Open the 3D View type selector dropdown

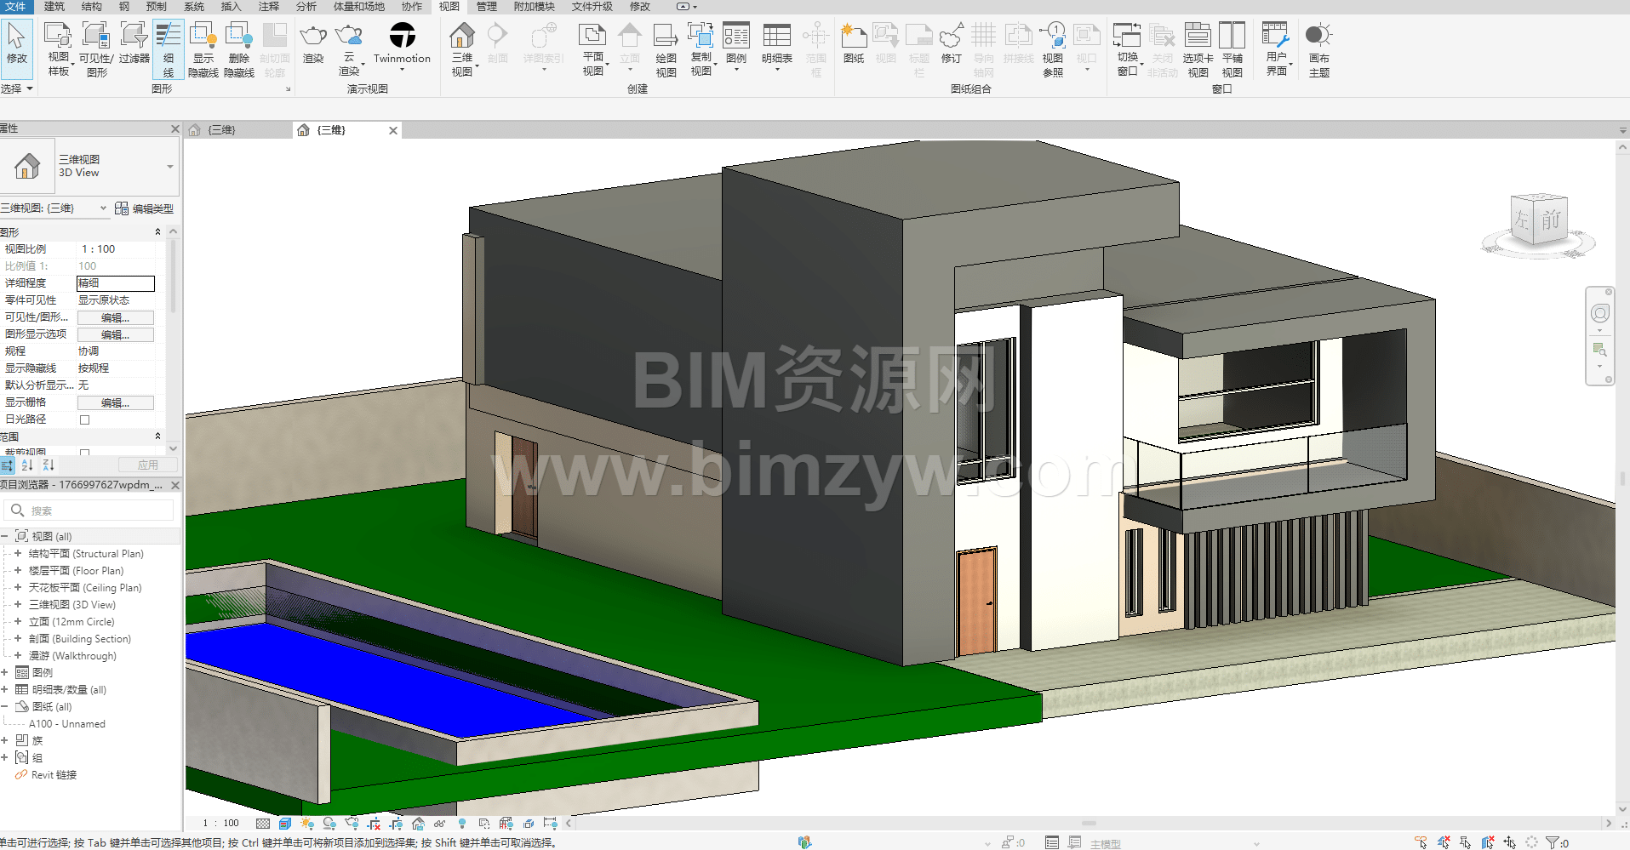(x=170, y=166)
